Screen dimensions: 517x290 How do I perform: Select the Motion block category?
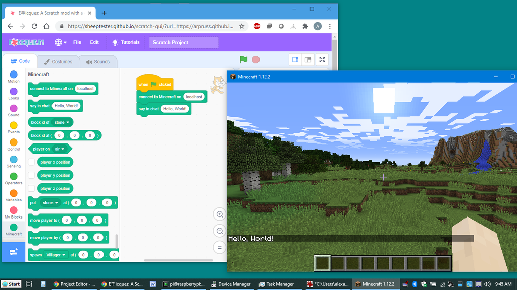[x=13, y=77]
